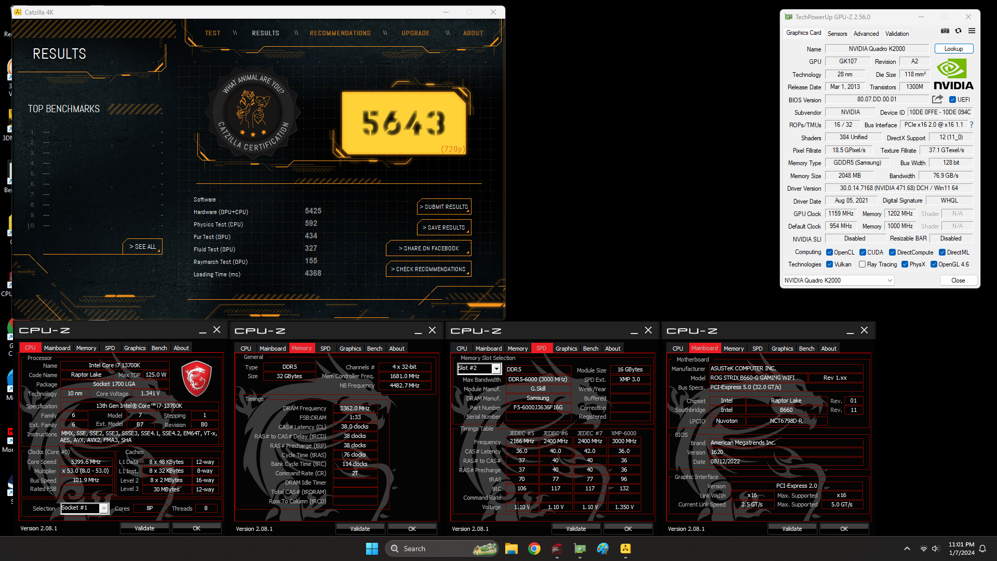997x561 pixels.
Task: Click the Bus Interface question mark icon
Action: 972,125
